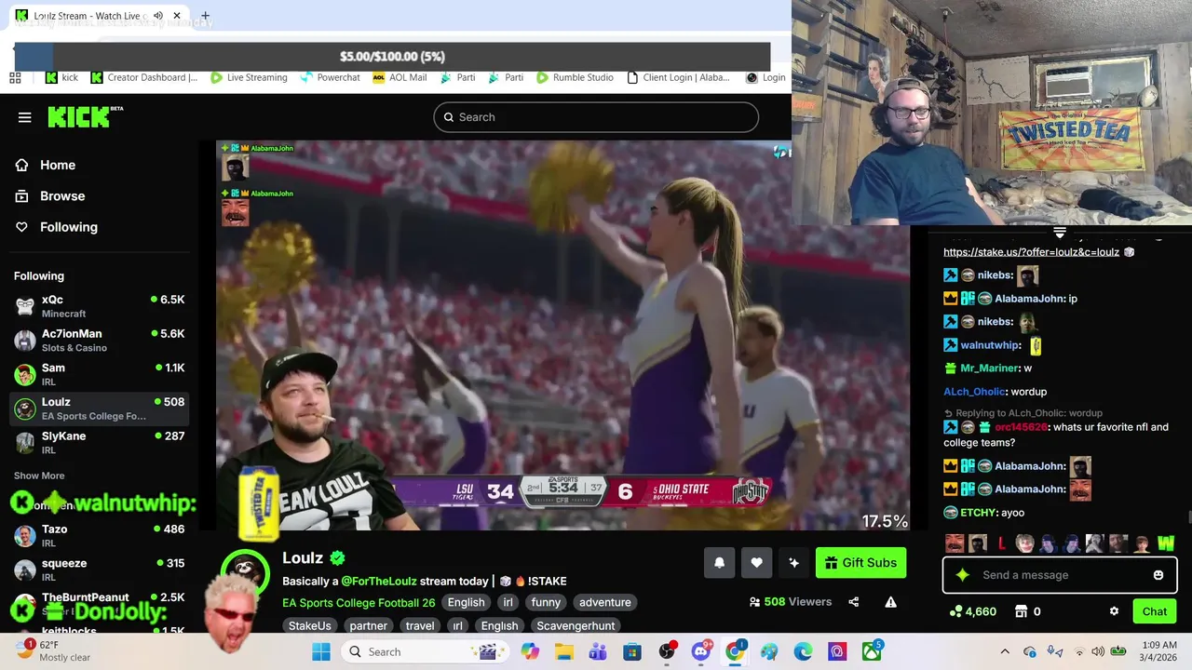Open SlyKane channel in sidebar
The height and width of the screenshot is (670, 1192).
click(x=100, y=443)
